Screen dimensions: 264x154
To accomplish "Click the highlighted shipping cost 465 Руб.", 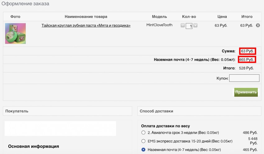I will coord(247,59).
